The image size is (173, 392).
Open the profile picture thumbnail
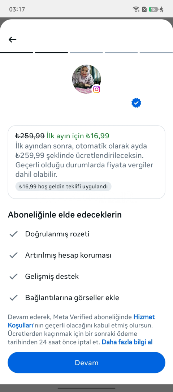(x=86, y=79)
